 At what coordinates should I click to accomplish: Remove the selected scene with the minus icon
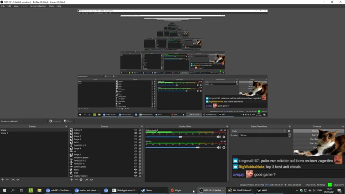8,180
